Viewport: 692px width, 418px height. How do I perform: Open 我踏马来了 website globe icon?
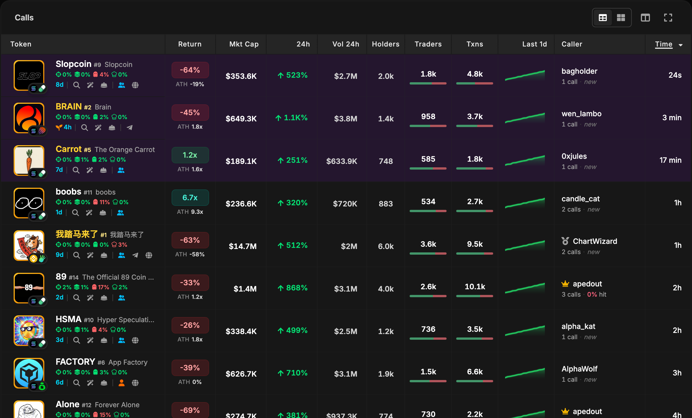[x=149, y=255]
